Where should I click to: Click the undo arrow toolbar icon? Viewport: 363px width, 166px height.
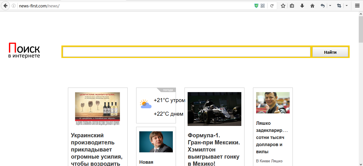point(322,6)
